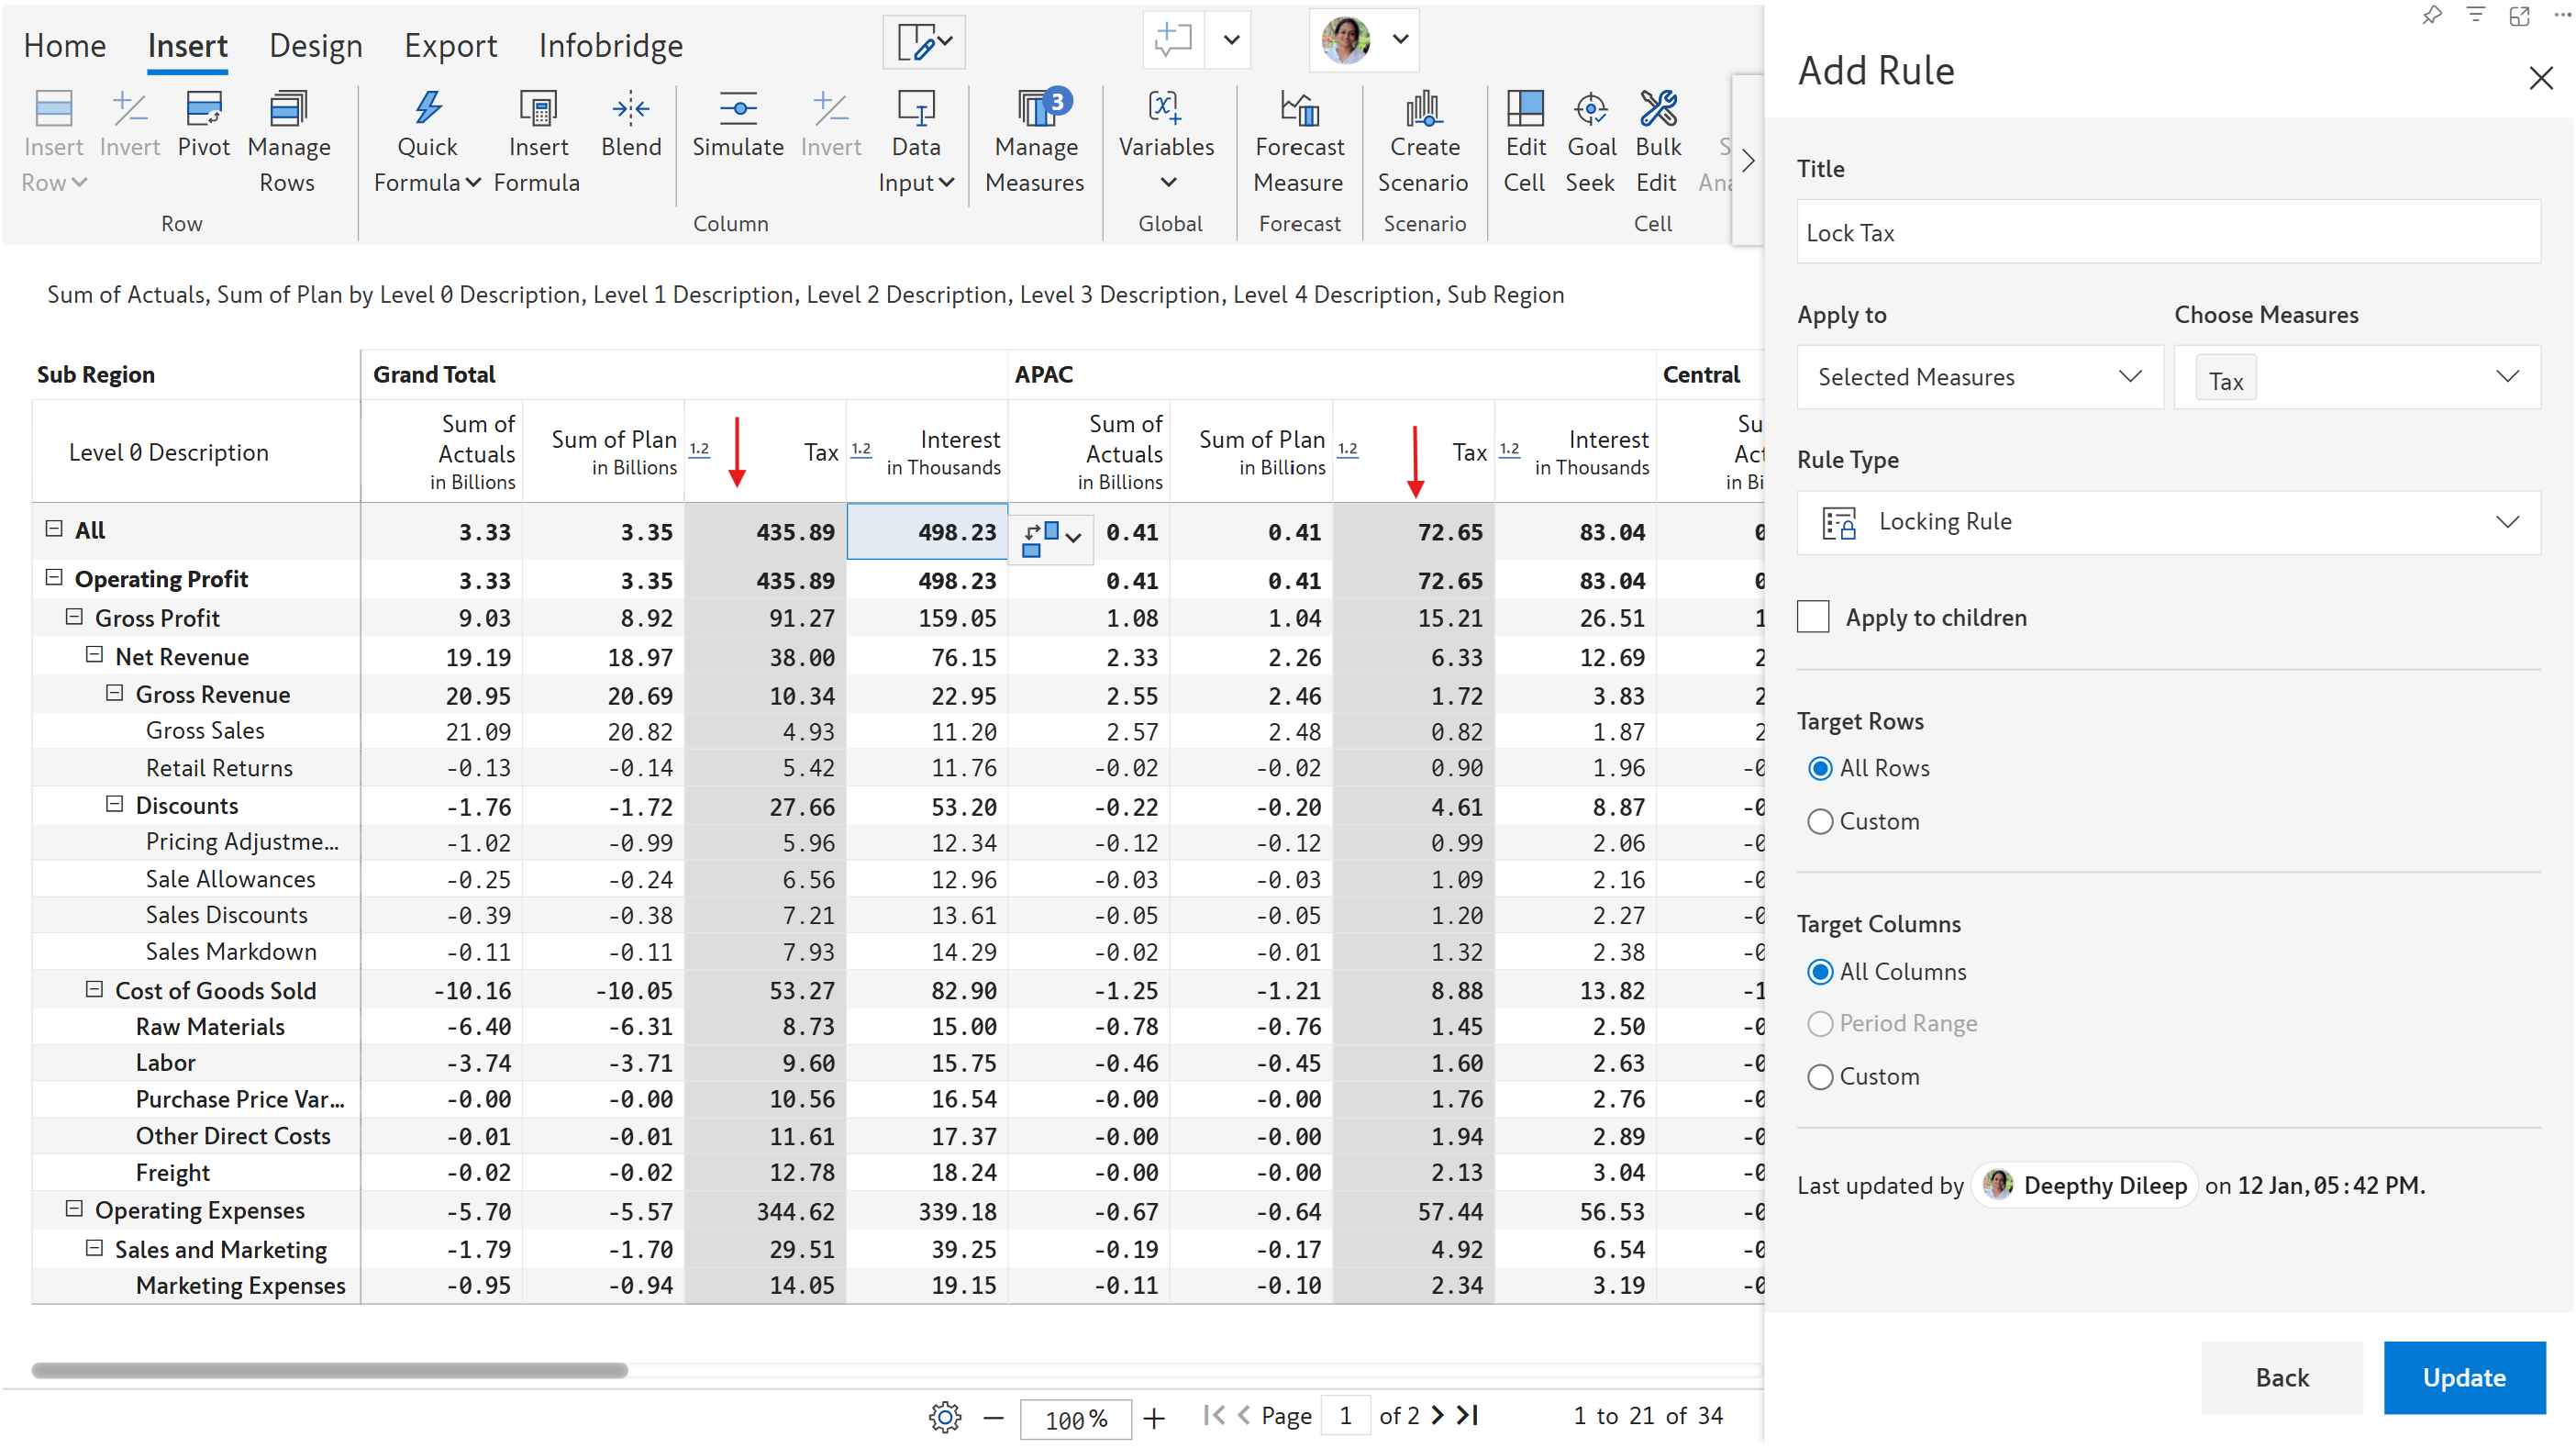Screen dimensions: 2576x1448
Task: Open the Infobridge tab
Action: (610, 46)
